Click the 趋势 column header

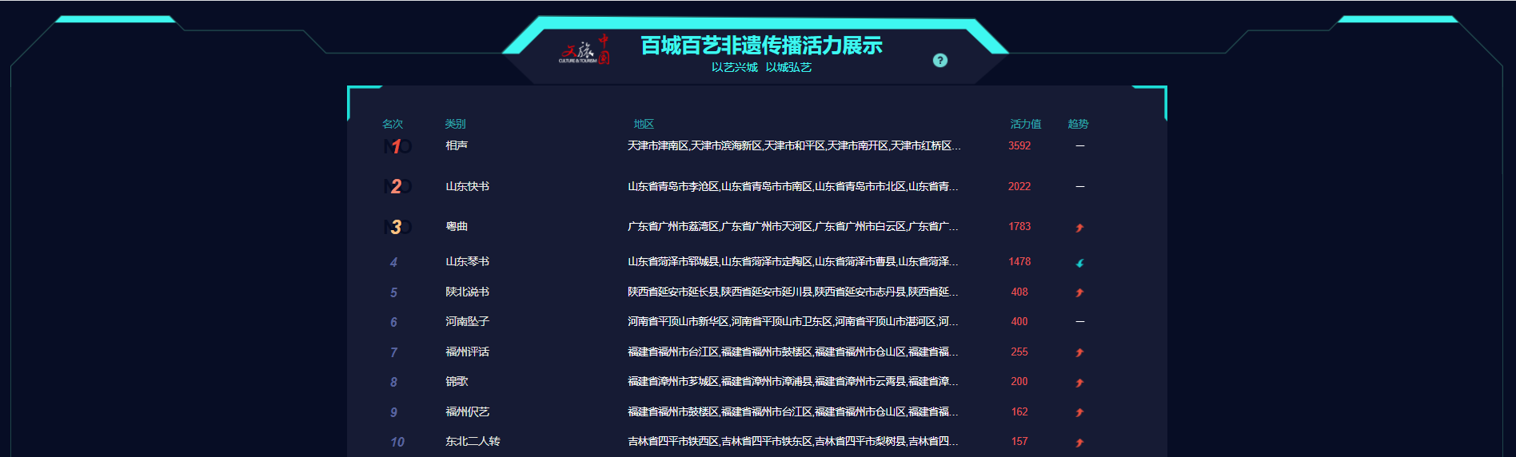click(x=1078, y=124)
